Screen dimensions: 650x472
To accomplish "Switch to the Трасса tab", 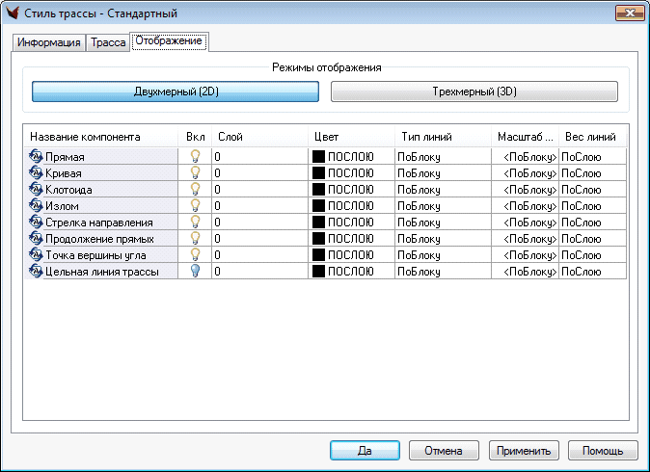I will pyautogui.click(x=108, y=43).
